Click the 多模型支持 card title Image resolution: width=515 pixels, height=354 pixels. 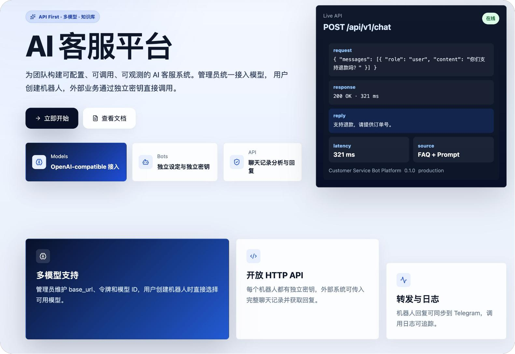point(57,275)
